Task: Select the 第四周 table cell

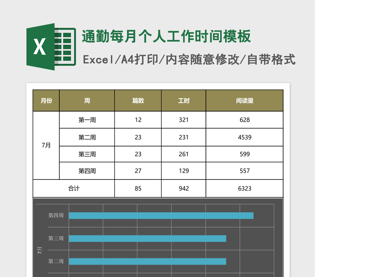Action: (x=87, y=171)
